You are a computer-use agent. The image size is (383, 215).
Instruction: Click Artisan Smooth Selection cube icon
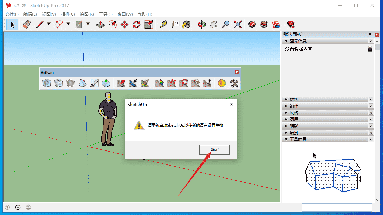click(x=70, y=83)
